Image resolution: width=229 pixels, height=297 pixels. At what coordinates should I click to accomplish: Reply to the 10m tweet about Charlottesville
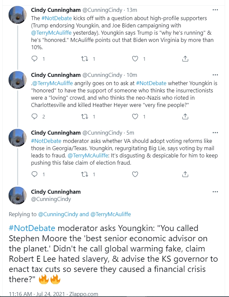pyautogui.click(x=34, y=116)
